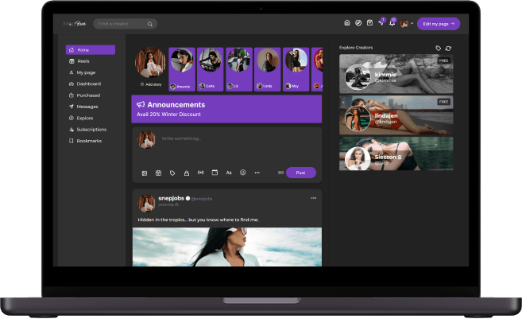This screenshot has width=522, height=319.
Task: Open Linda's story card
Action: [267, 69]
